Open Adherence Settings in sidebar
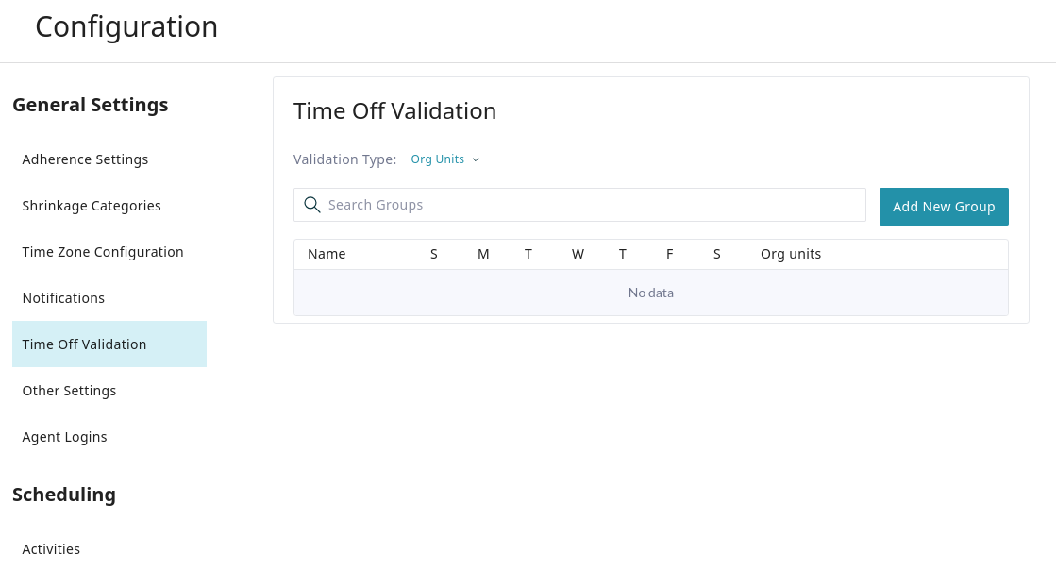 tap(85, 159)
